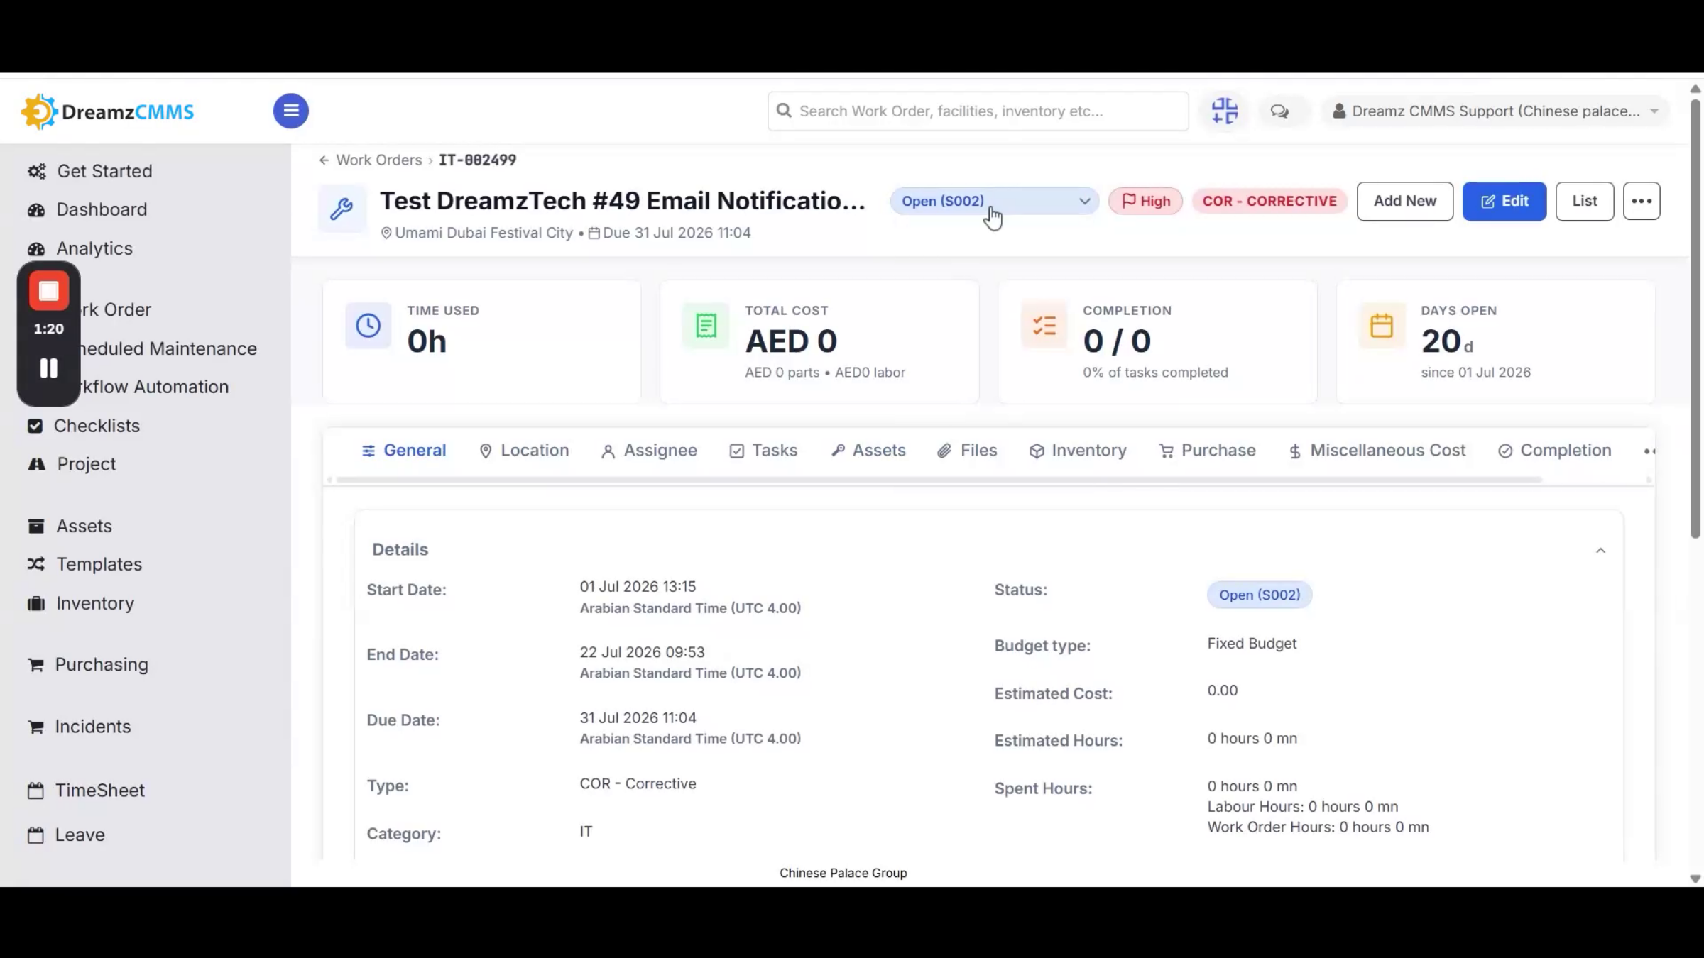Switch to the Files tab
Screen dimensions: 1704x958
point(967,451)
